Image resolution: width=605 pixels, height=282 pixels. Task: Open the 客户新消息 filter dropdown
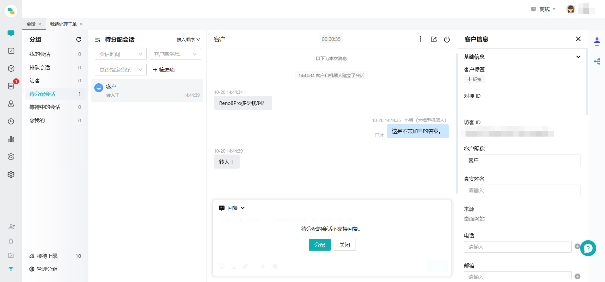[x=175, y=54]
